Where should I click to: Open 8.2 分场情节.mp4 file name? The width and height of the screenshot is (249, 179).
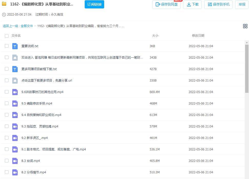tap(34, 172)
